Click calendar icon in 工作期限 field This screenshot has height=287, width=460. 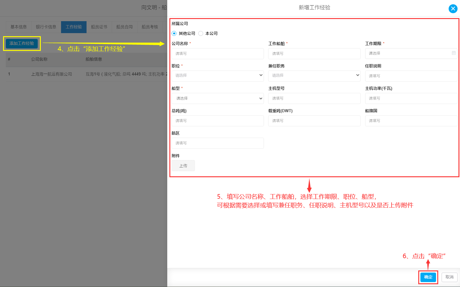click(x=454, y=53)
